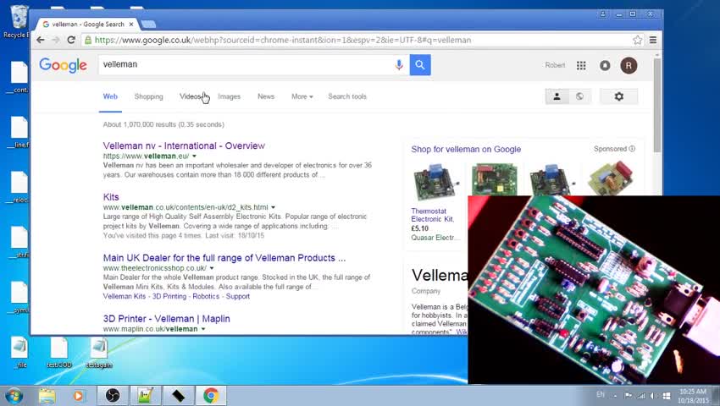
Task: Open dropdown arrow beside d2_kits.html URL
Action: [x=273, y=207]
